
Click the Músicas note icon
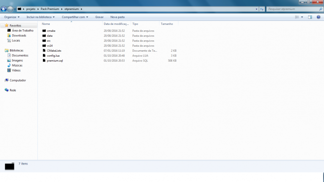tap(9, 65)
